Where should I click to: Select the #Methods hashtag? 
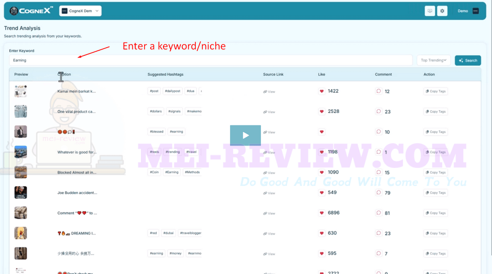(192, 172)
